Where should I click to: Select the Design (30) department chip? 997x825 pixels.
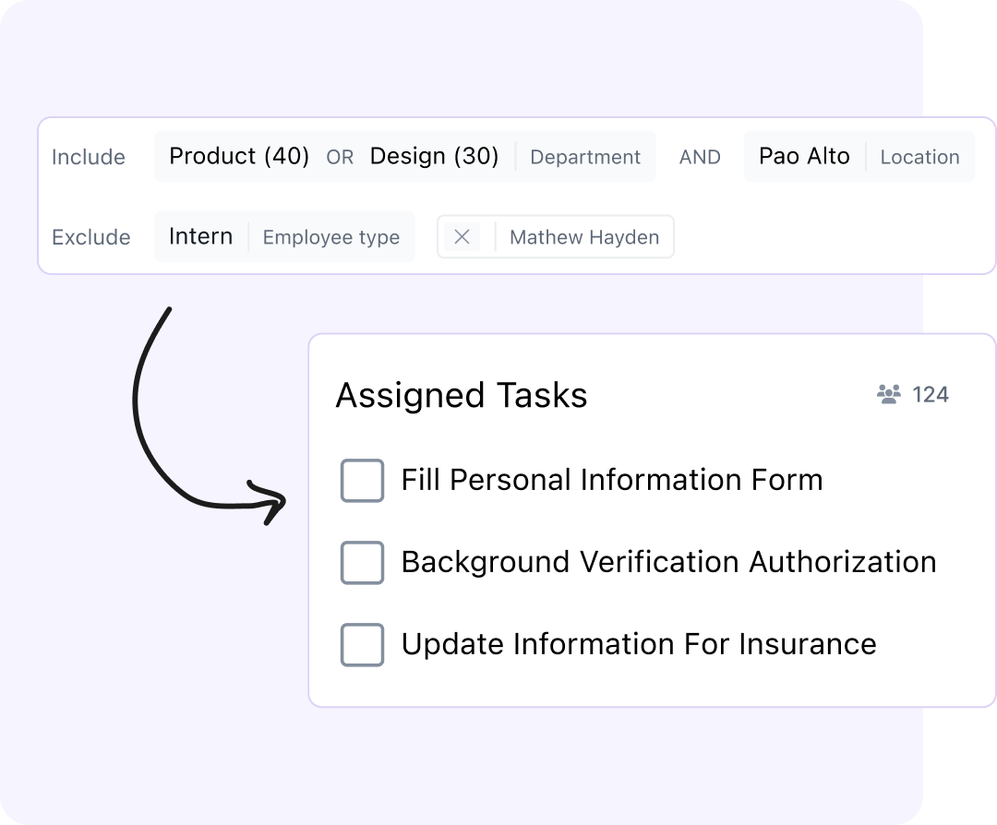click(434, 156)
